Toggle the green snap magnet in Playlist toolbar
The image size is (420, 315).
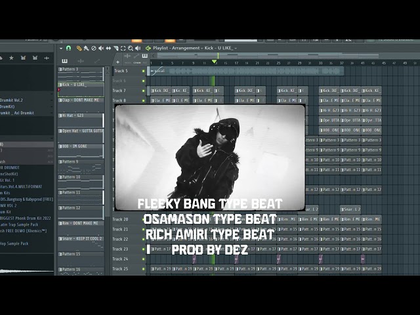[x=68, y=48]
